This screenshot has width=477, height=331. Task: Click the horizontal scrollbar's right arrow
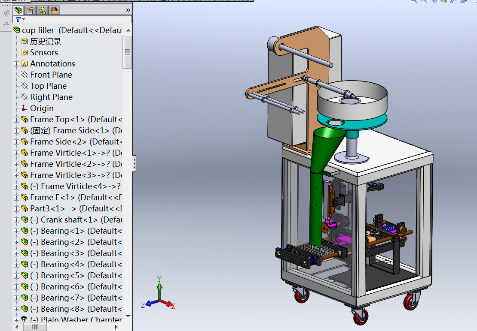coord(116,327)
